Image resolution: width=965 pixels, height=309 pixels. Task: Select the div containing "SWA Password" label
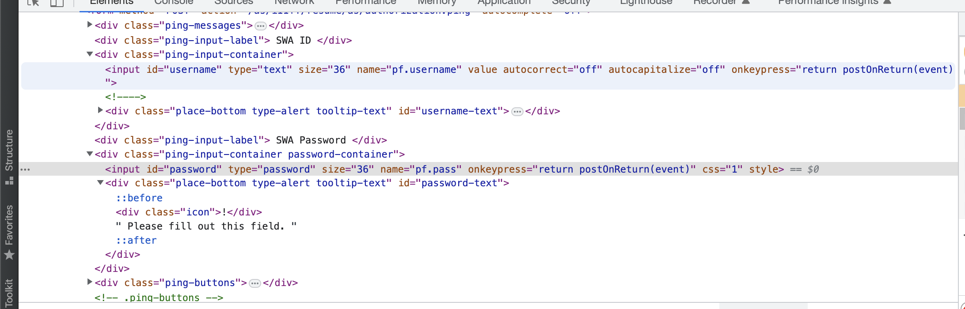(241, 140)
